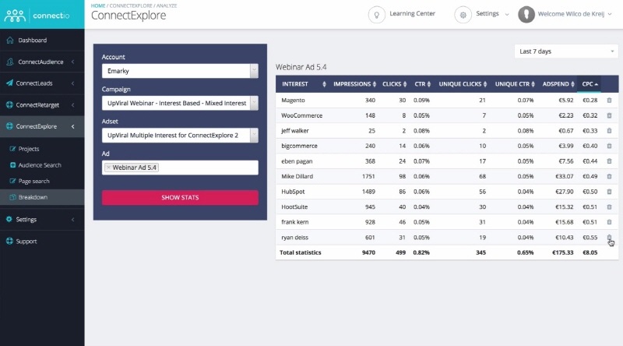The height and width of the screenshot is (346, 623).
Task: Click the Mike Dillard interest cell
Action: tap(297, 176)
